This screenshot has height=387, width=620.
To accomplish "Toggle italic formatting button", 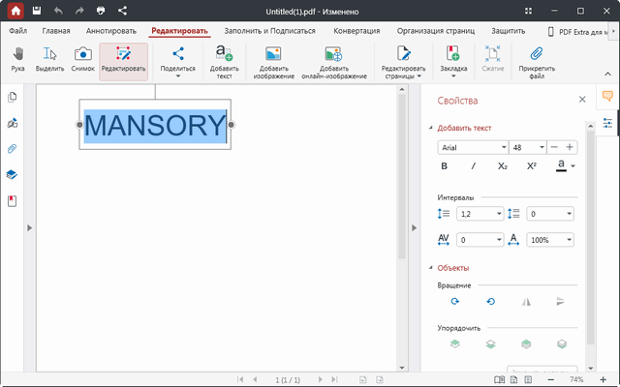I will [x=474, y=166].
